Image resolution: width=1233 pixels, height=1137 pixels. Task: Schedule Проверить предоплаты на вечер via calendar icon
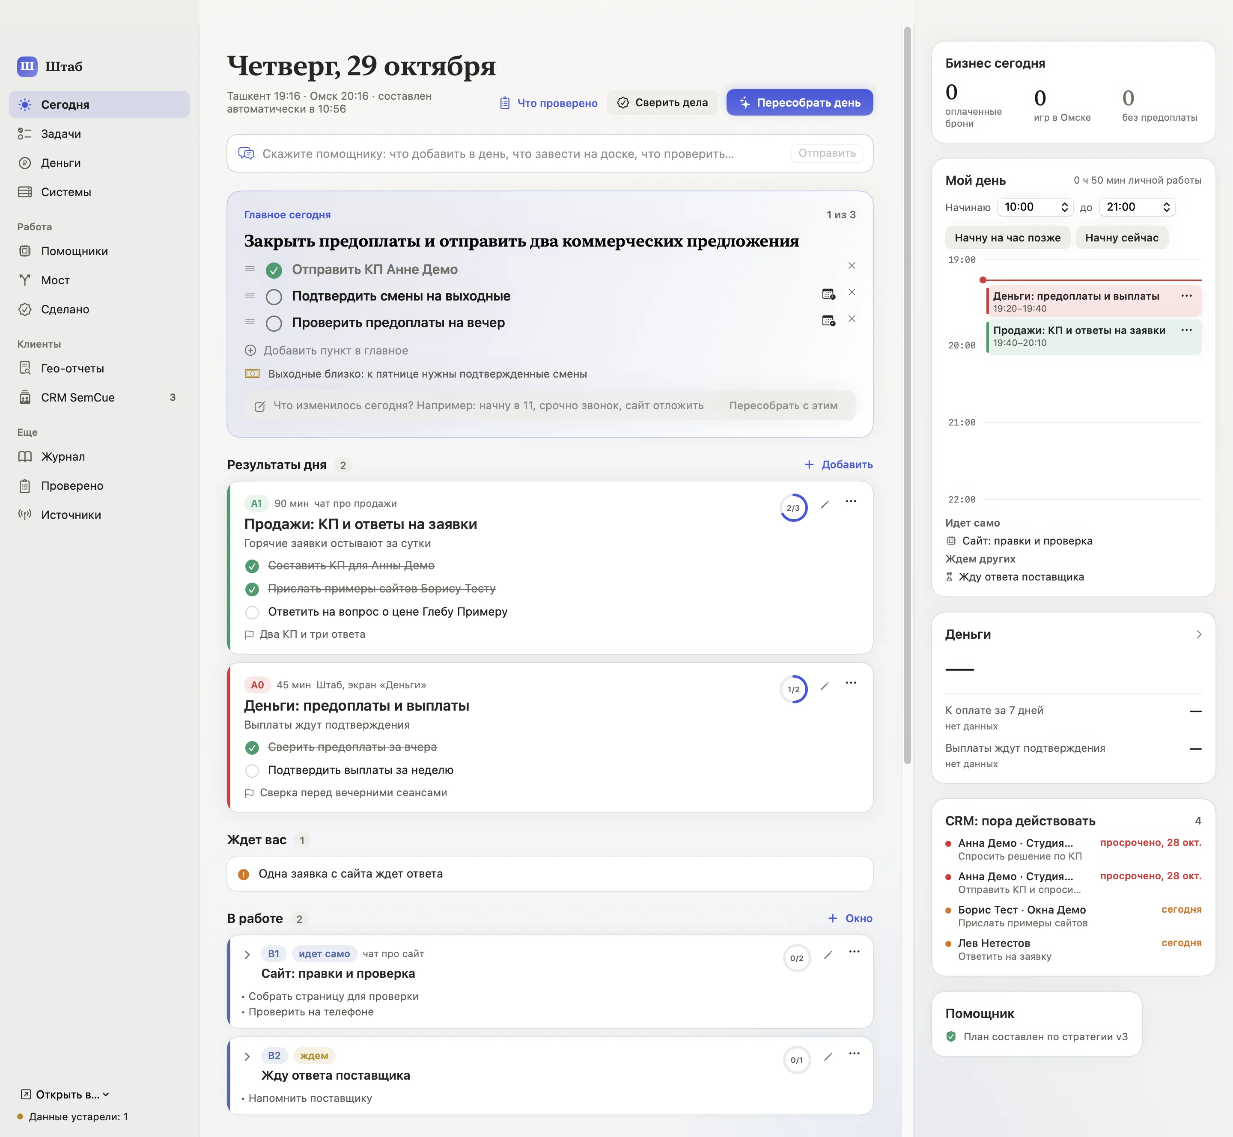tap(828, 321)
